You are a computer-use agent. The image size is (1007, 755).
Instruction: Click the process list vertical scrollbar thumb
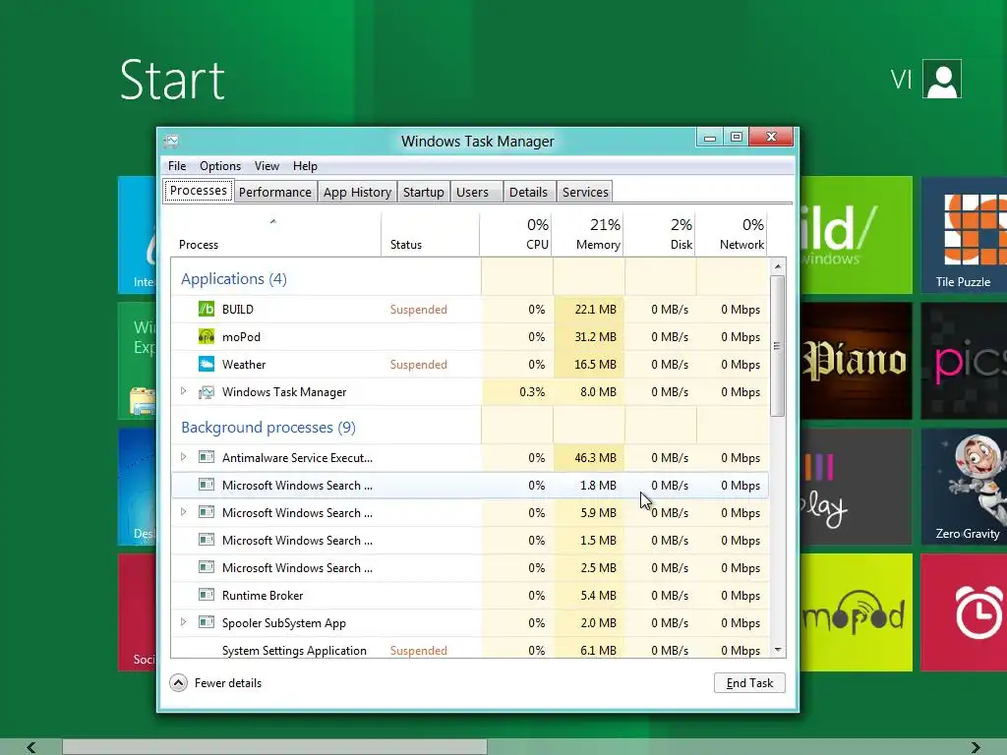778,346
